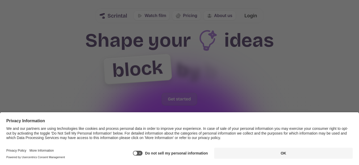Image resolution: width=359 pixels, height=165 pixels.
Task: Click the 'Do not sell my personal information' label
Action: tap(176, 153)
